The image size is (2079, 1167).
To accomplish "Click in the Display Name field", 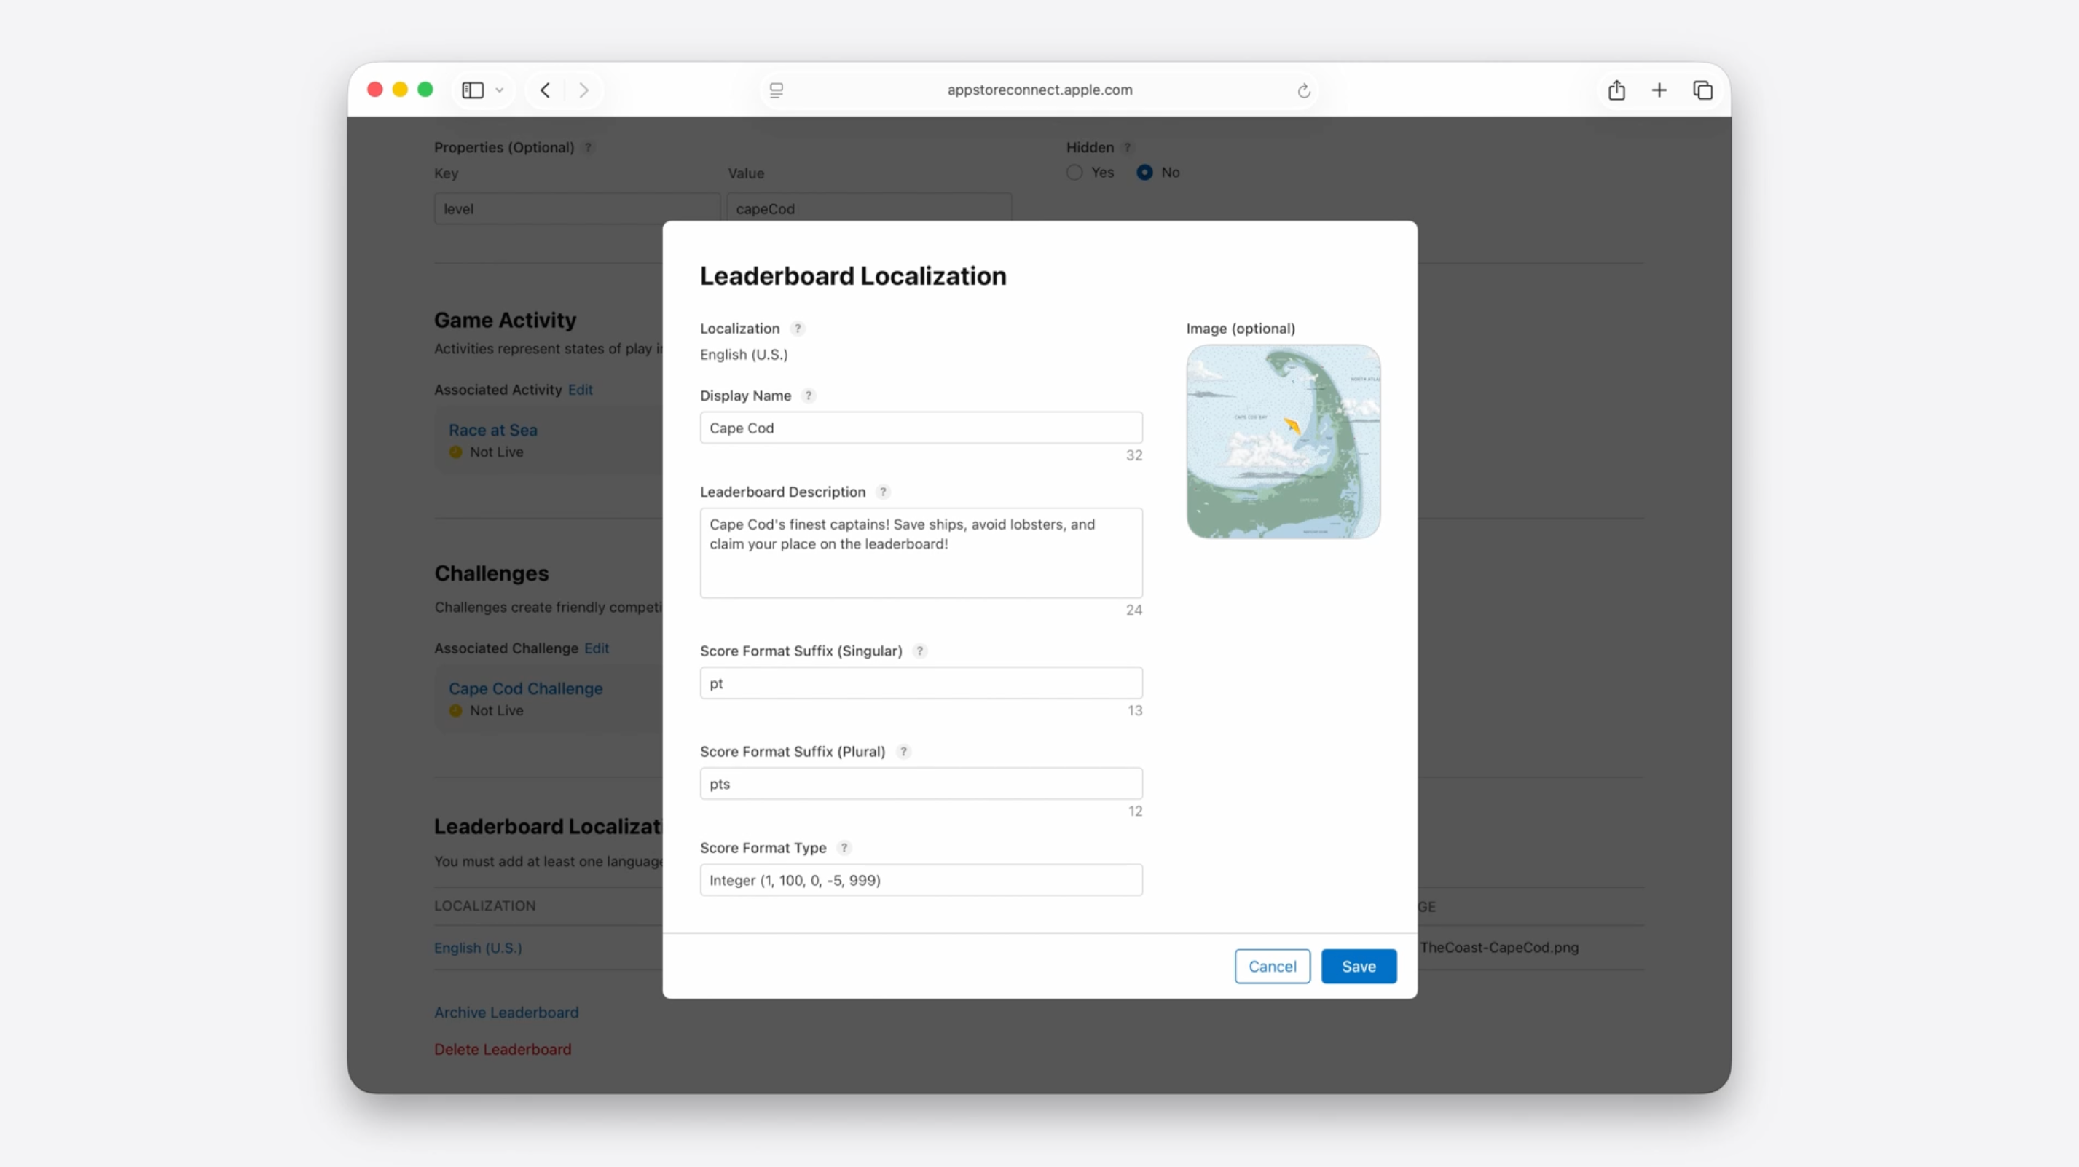I will [921, 428].
